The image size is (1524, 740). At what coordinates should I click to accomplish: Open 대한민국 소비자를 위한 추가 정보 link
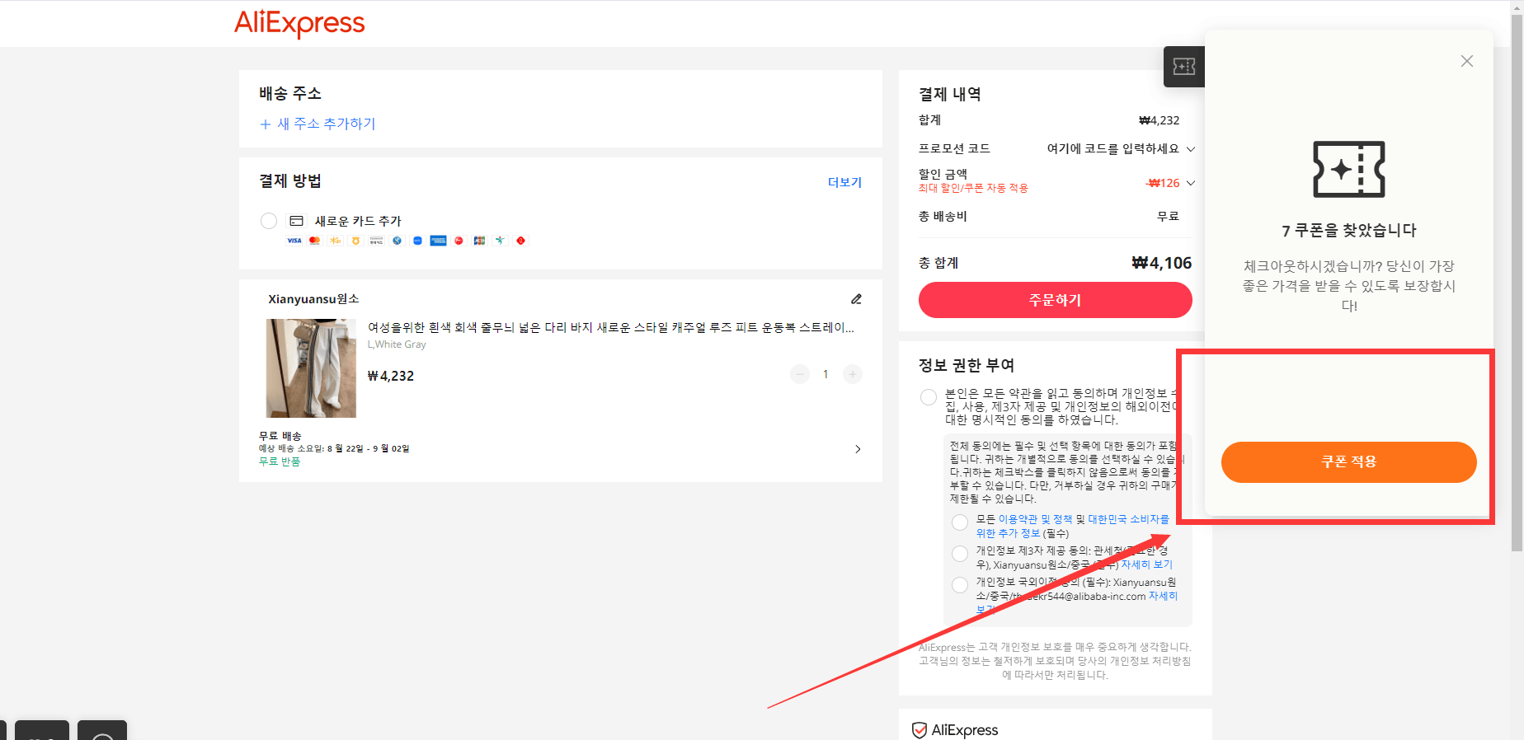[1072, 527]
